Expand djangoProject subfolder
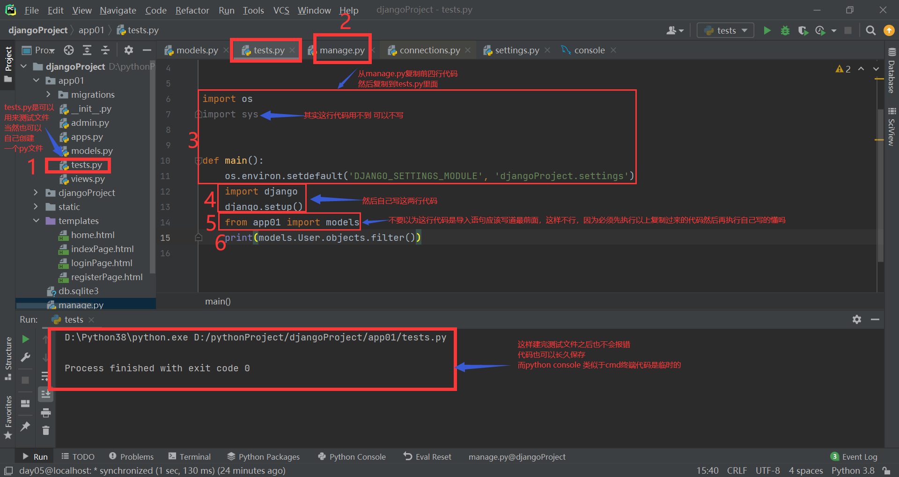The image size is (899, 477). pyautogui.click(x=36, y=193)
